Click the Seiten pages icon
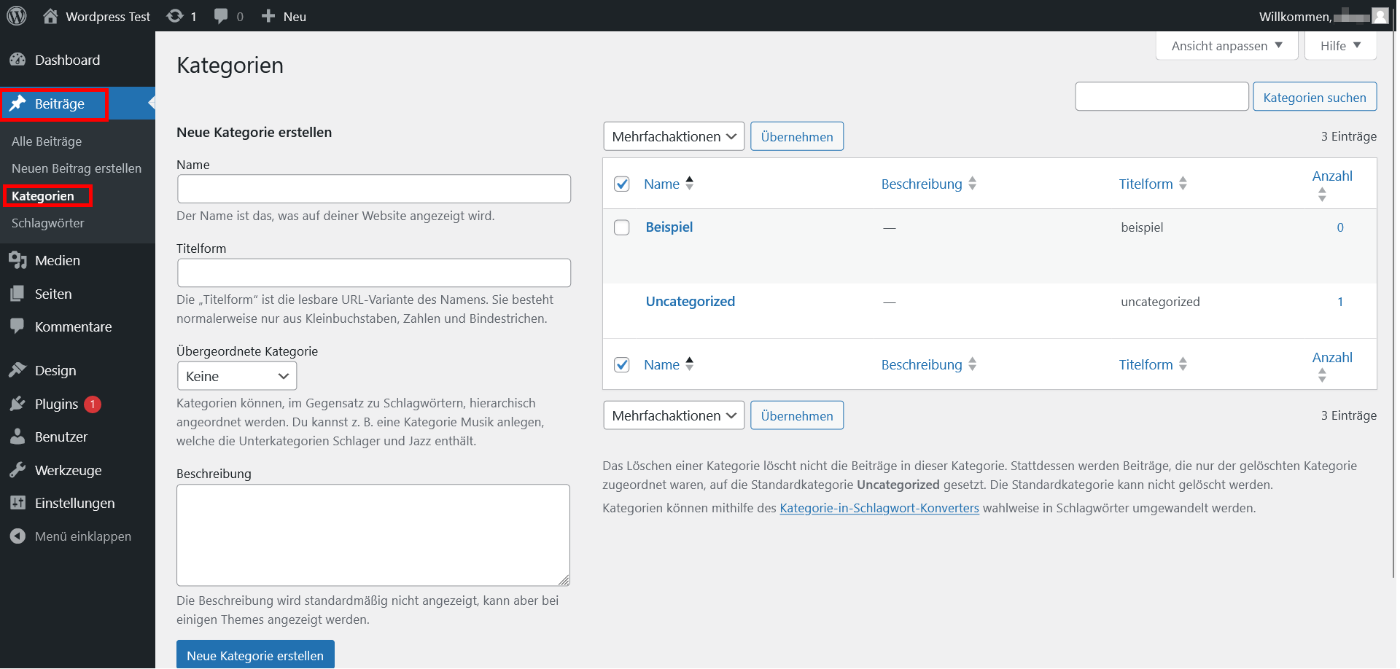The height and width of the screenshot is (669, 1400). tap(17, 294)
